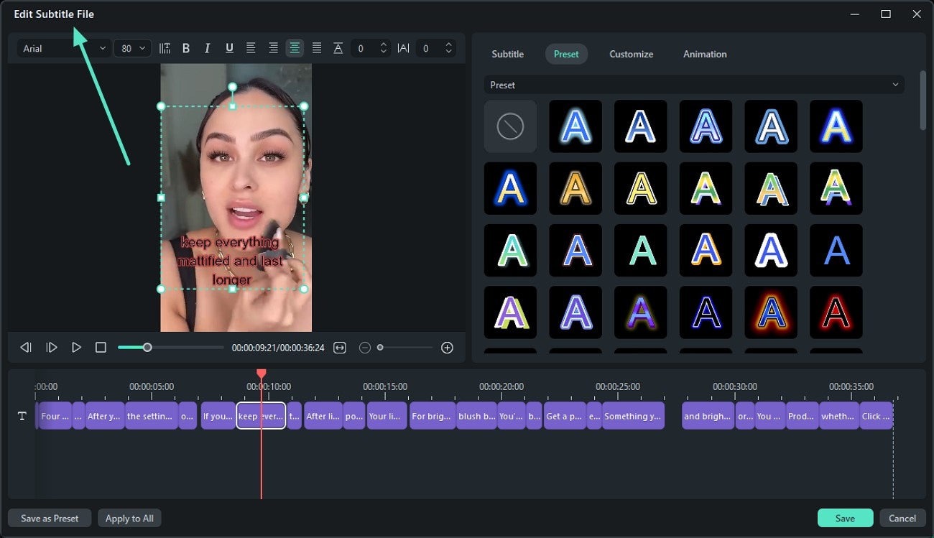Select the 'Your li...' subtitle clip
This screenshot has height=538, width=934.
coord(387,417)
